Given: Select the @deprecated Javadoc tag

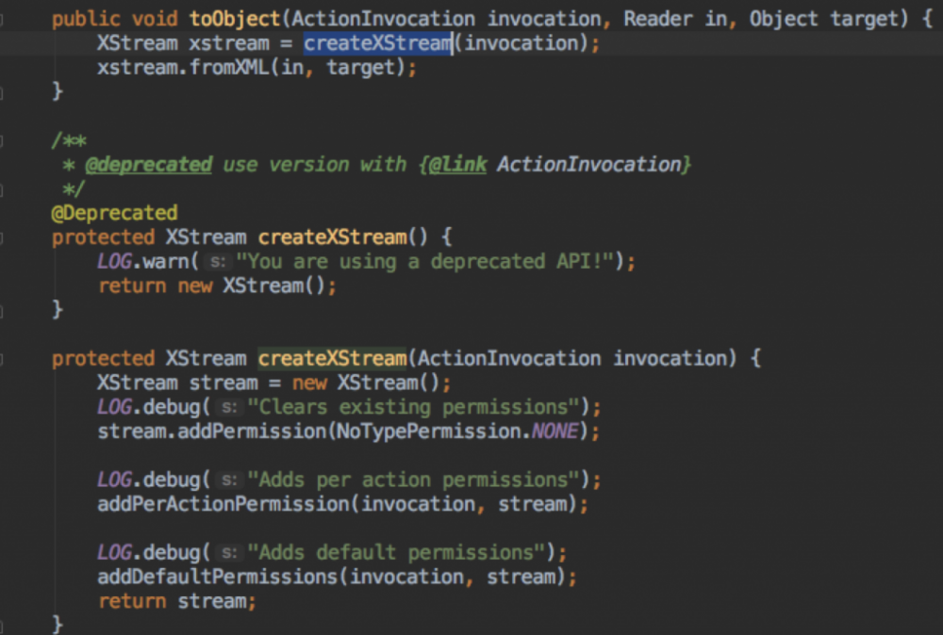Looking at the screenshot, I should (149, 165).
